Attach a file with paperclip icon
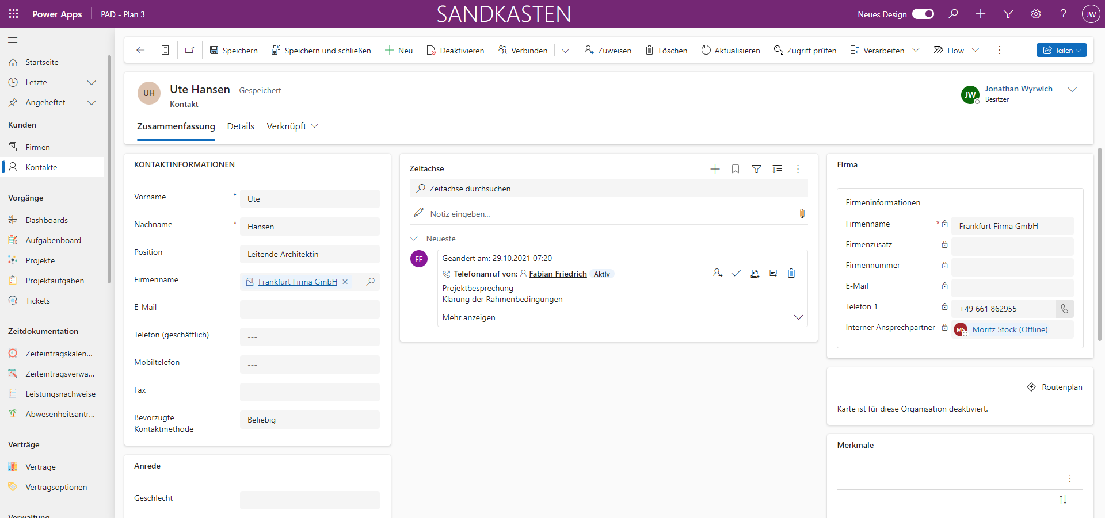This screenshot has height=518, width=1105. point(802,213)
